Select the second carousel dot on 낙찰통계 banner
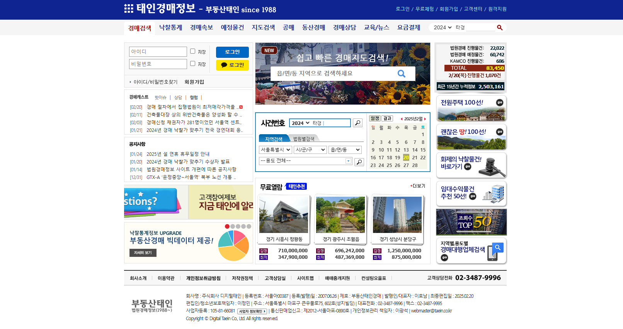 pos(233,226)
